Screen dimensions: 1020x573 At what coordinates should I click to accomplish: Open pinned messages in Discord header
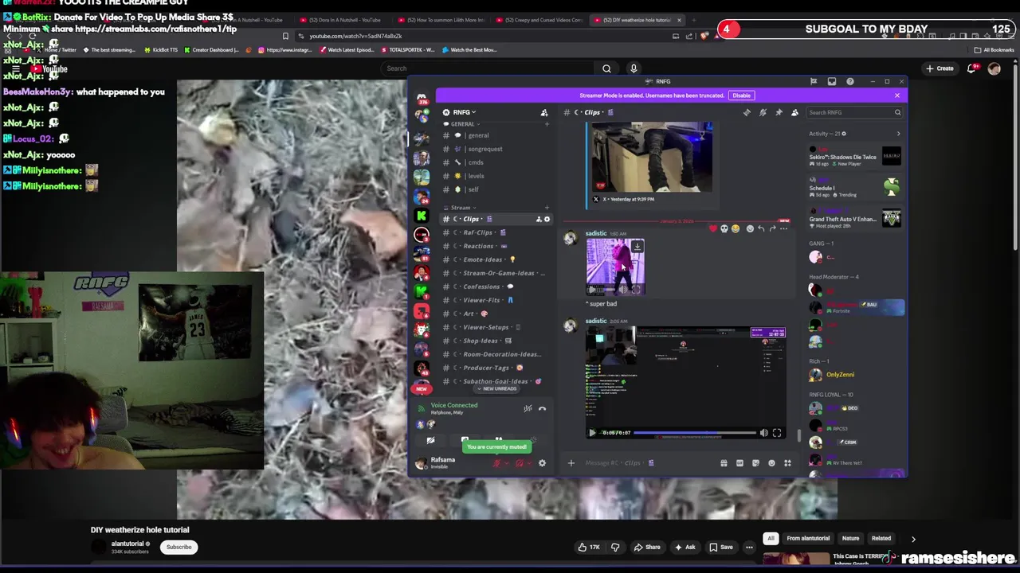(x=779, y=112)
